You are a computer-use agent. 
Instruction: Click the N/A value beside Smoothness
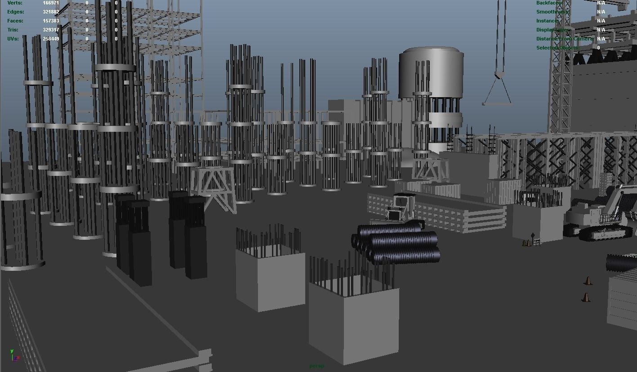(x=601, y=12)
